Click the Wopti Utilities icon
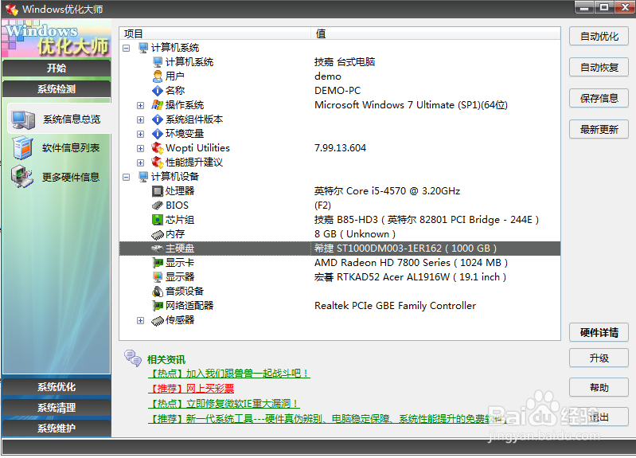Viewport: 636px width, 458px height. coord(157,148)
